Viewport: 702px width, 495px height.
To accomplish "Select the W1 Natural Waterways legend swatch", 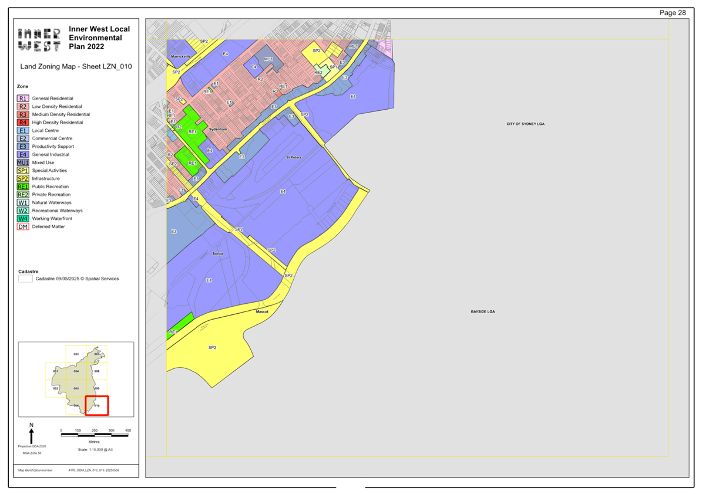I will coord(23,203).
